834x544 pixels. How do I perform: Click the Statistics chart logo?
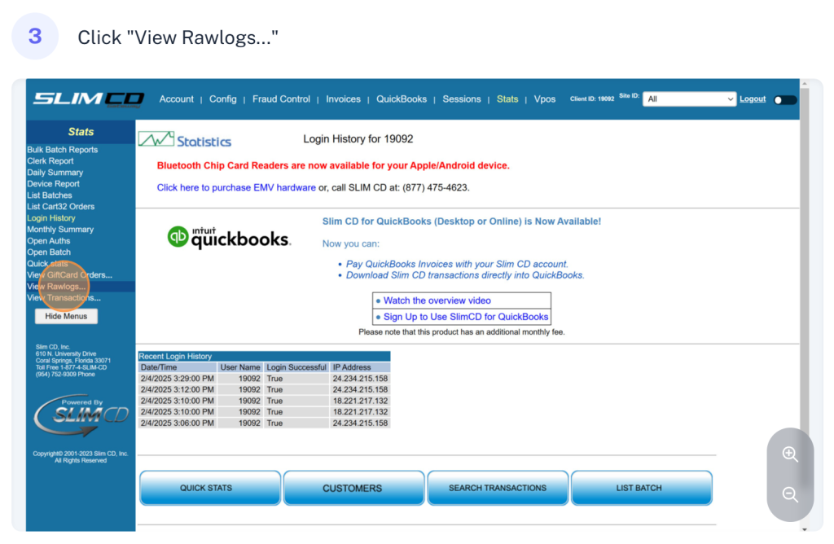(x=185, y=140)
